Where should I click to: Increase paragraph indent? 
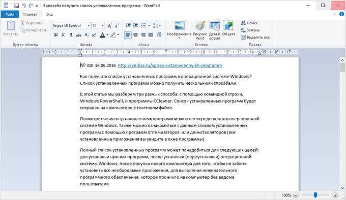click(x=135, y=25)
